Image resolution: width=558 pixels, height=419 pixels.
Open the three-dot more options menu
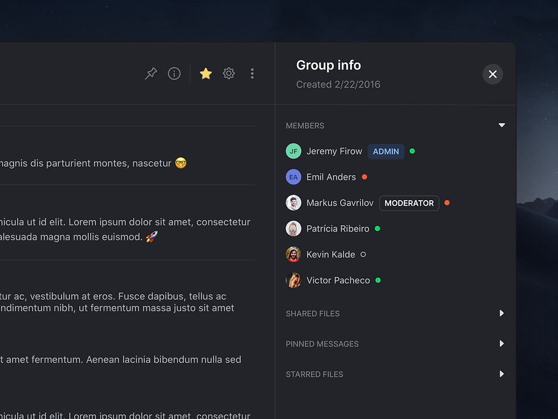252,74
